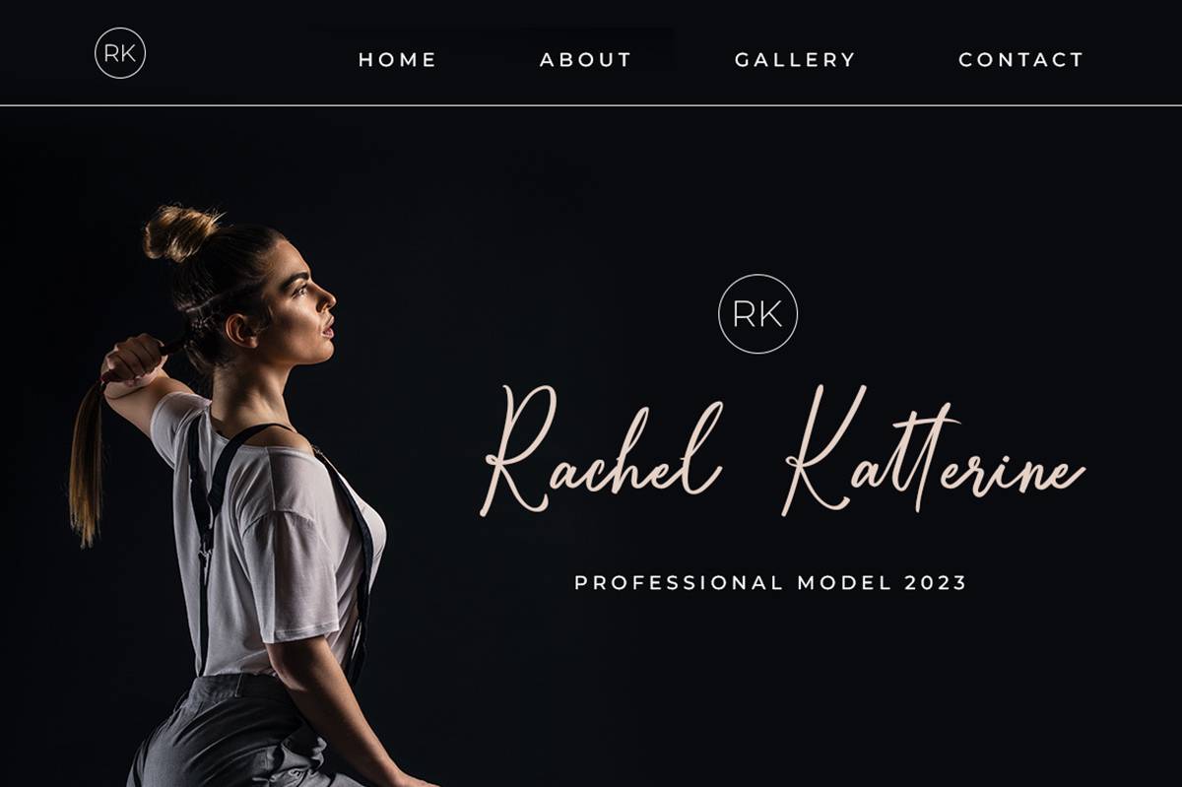Click the word Katterine in script heading
1182x787 pixels.
(935, 450)
